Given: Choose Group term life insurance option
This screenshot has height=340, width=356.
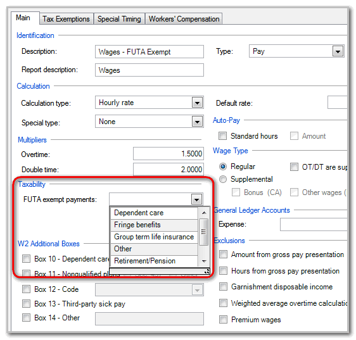Looking at the screenshot, I should tap(154, 237).
